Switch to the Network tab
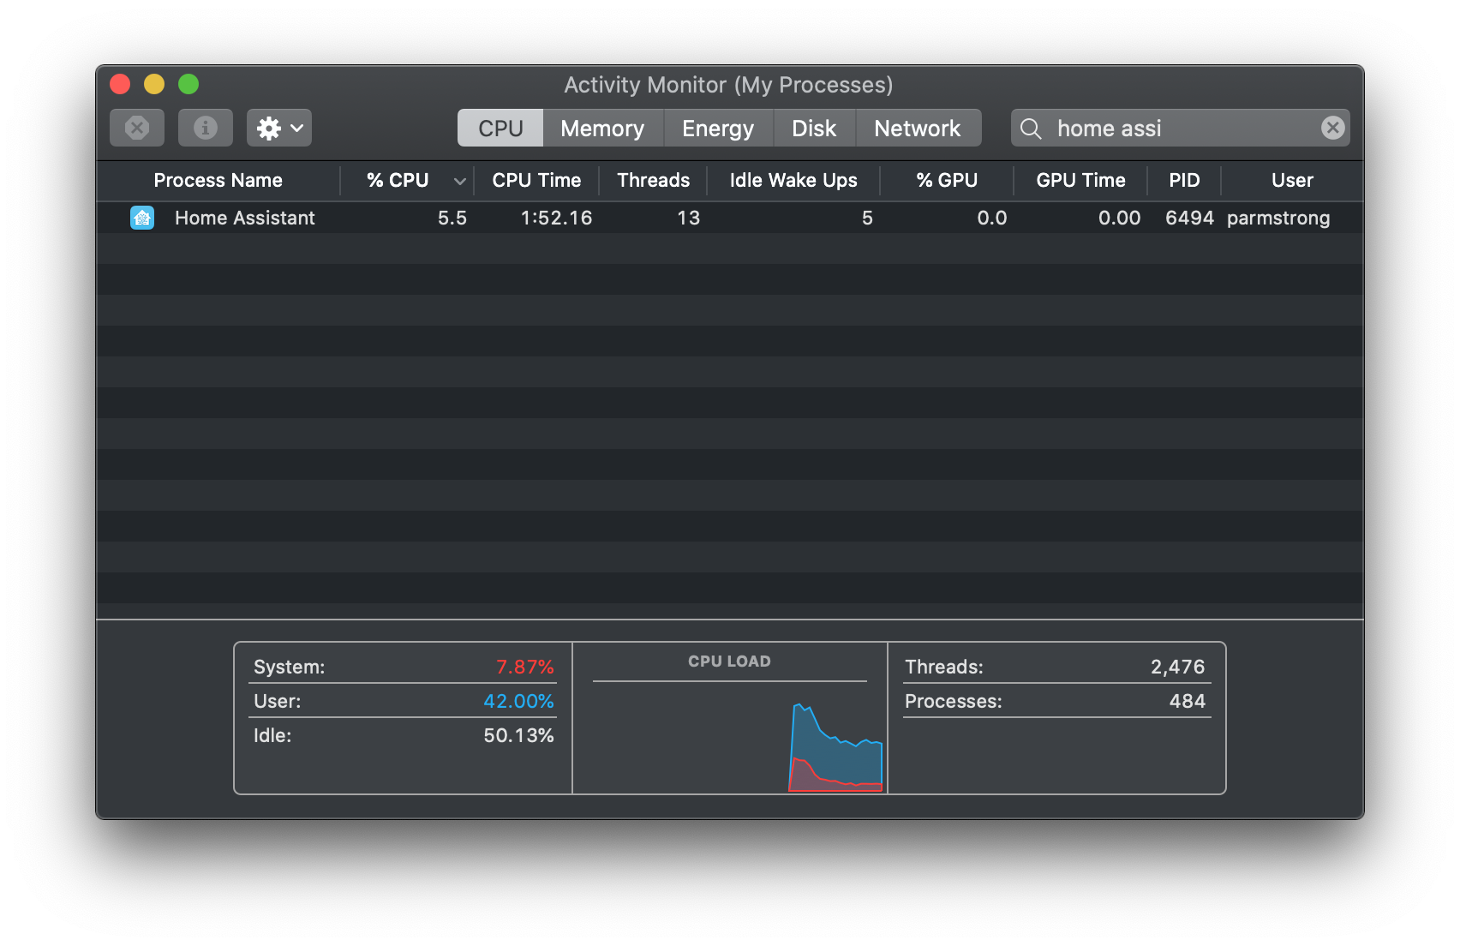The image size is (1460, 946). pos(918,128)
